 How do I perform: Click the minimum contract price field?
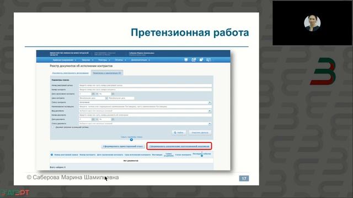[x=92, y=98]
